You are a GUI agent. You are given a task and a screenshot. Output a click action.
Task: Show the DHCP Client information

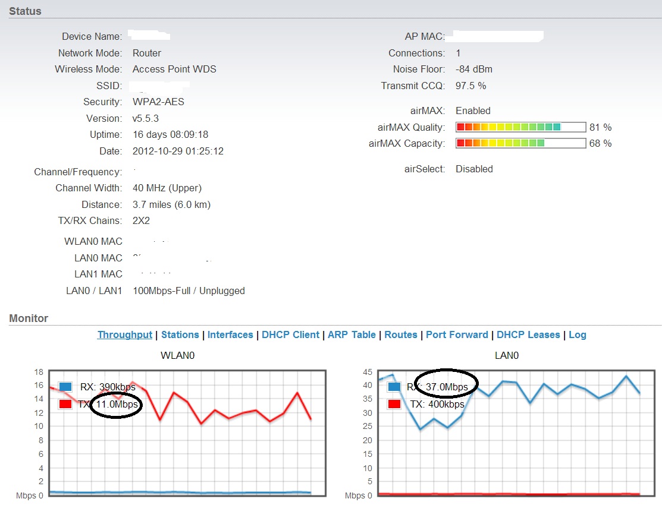(x=290, y=334)
